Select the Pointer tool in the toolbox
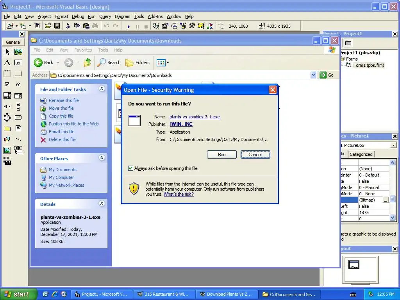The height and width of the screenshot is (300, 400). pos(7,52)
